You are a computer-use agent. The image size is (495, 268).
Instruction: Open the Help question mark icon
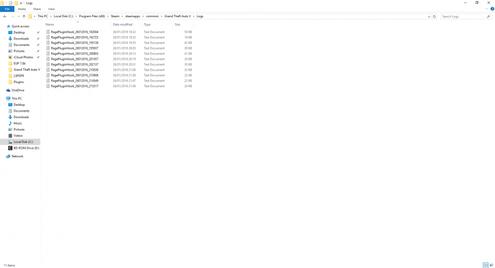point(492,9)
